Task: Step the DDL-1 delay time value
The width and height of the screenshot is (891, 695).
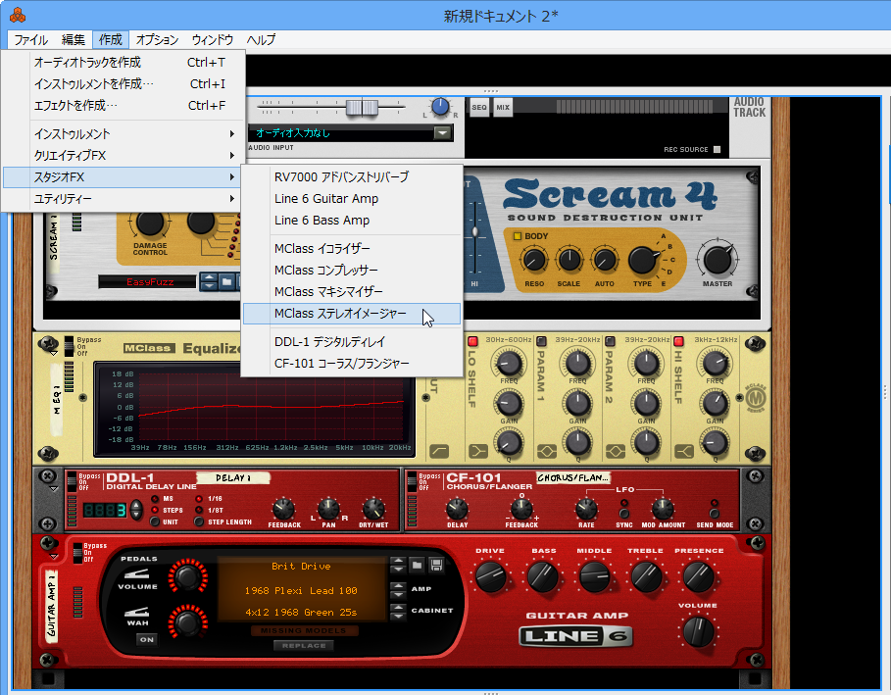Action: (x=136, y=510)
